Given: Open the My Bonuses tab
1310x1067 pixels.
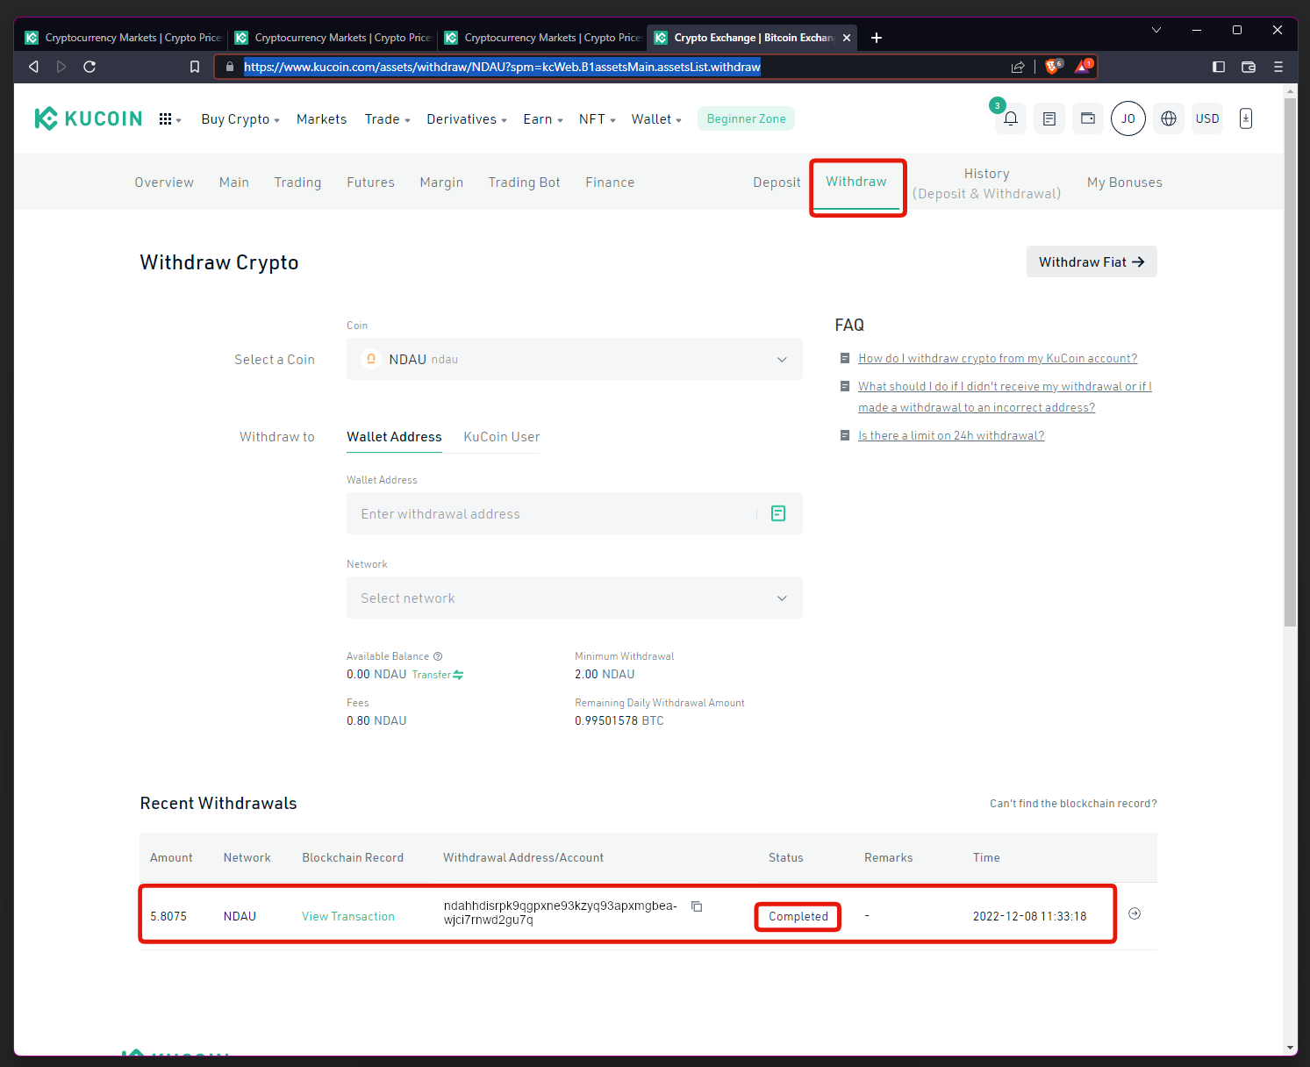Looking at the screenshot, I should [1125, 183].
